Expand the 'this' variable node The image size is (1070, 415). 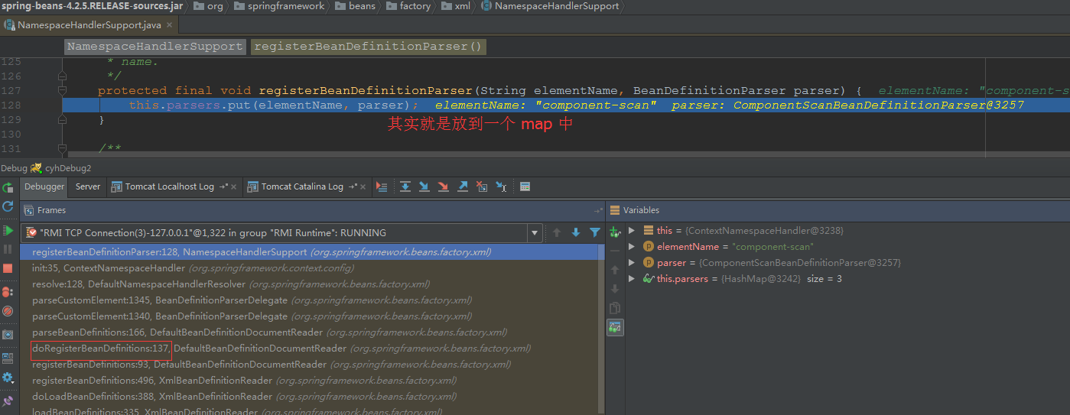(x=632, y=230)
